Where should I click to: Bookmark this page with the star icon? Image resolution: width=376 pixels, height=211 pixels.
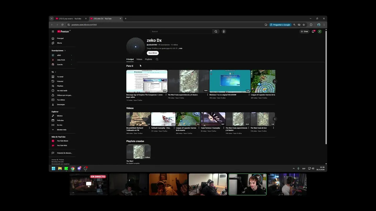click(x=304, y=25)
